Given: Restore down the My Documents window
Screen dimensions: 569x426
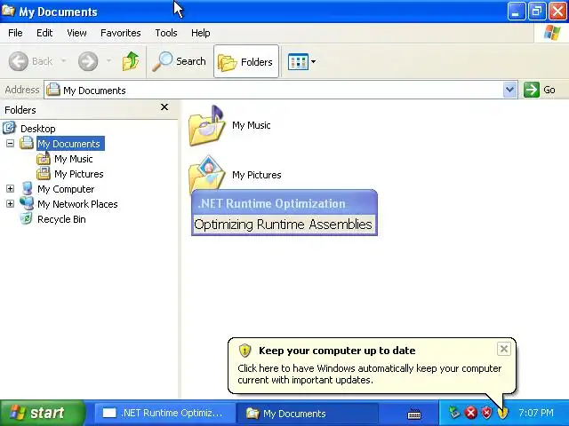Looking at the screenshot, I should point(537,12).
